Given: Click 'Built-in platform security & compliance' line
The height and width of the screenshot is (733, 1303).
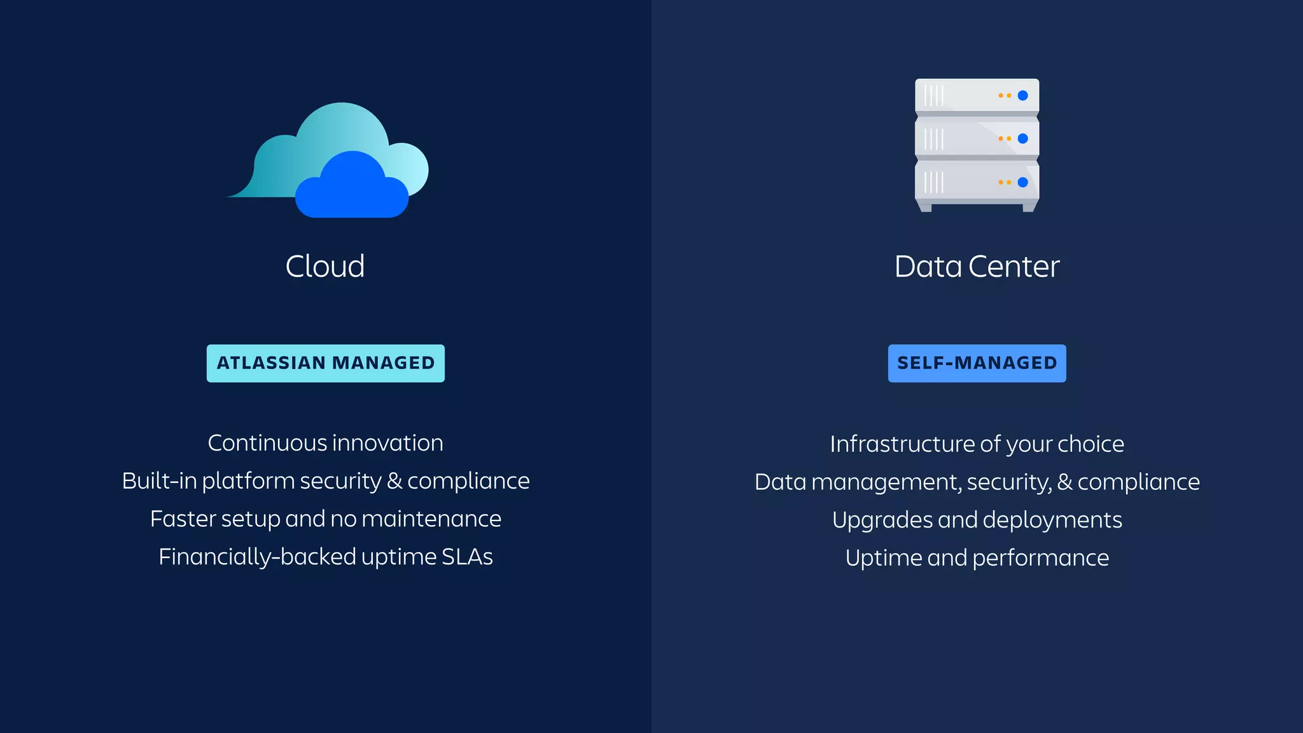Looking at the screenshot, I should point(326,481).
